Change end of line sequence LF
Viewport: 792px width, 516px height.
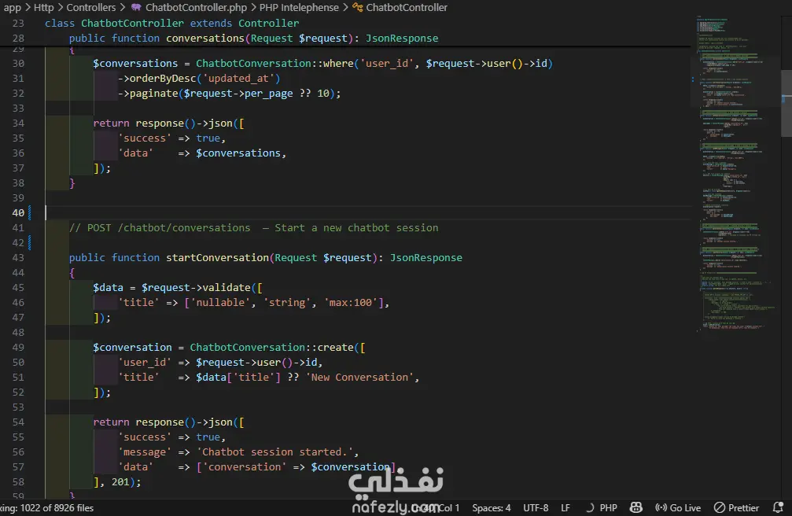(x=565, y=507)
